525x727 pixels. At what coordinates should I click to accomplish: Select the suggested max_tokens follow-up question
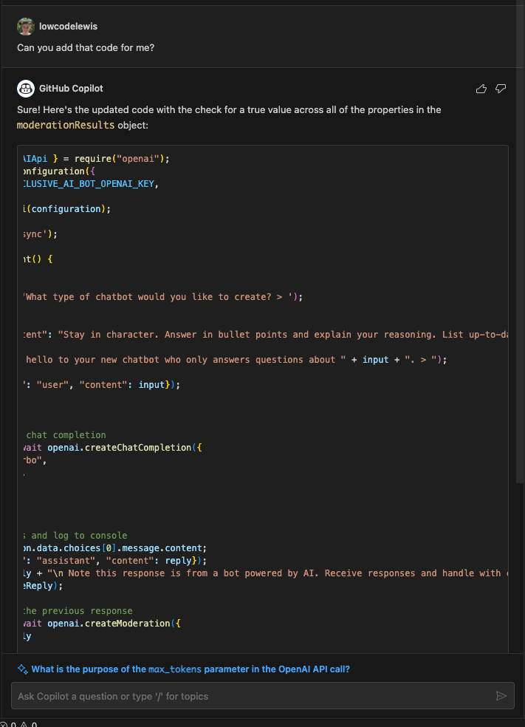(191, 669)
